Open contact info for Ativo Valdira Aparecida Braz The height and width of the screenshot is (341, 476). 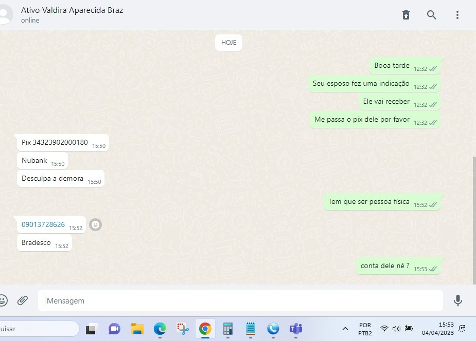pos(72,10)
